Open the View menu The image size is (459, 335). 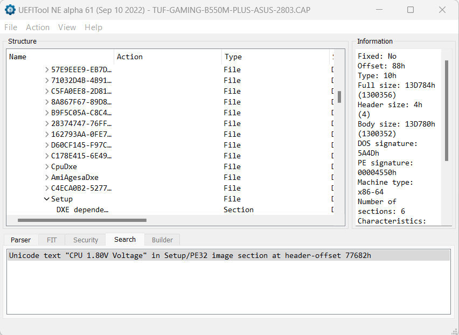pos(67,27)
